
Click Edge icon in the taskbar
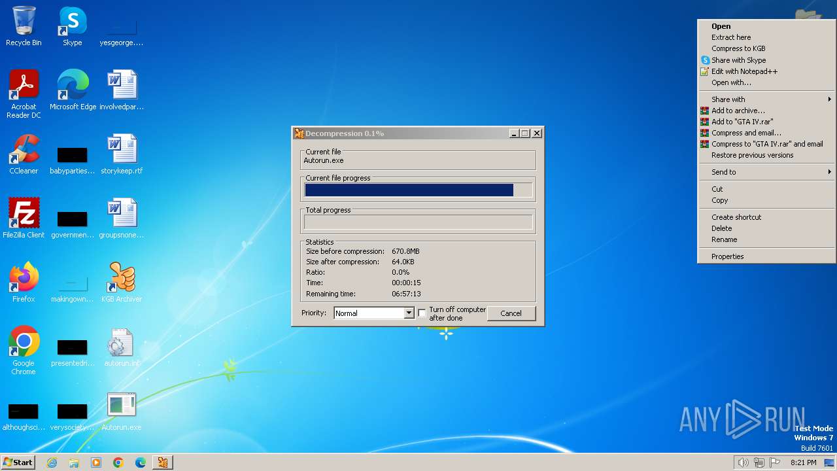[x=141, y=462]
